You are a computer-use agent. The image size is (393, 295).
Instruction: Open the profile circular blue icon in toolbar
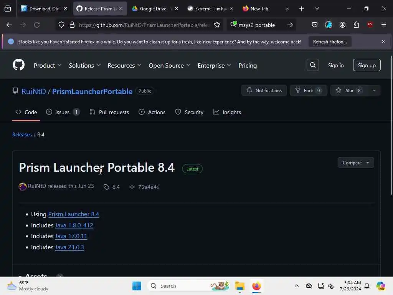pyautogui.click(x=329, y=25)
